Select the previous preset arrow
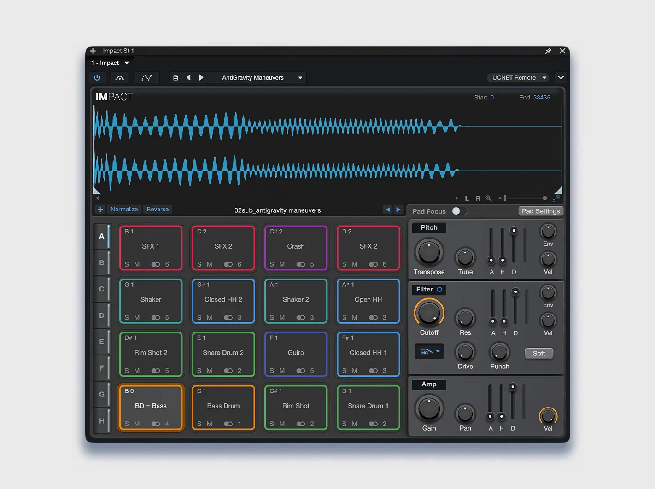Screen dimensions: 655x489 (188, 78)
